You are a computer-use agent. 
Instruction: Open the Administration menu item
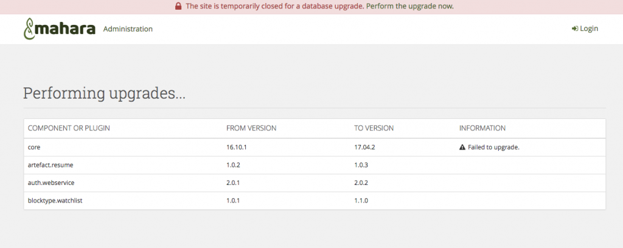coord(128,29)
